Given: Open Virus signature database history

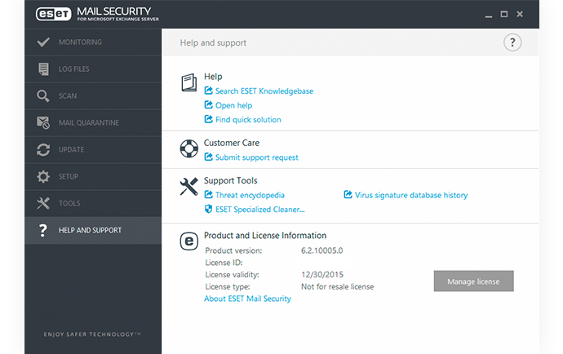Looking at the screenshot, I should tap(411, 195).
